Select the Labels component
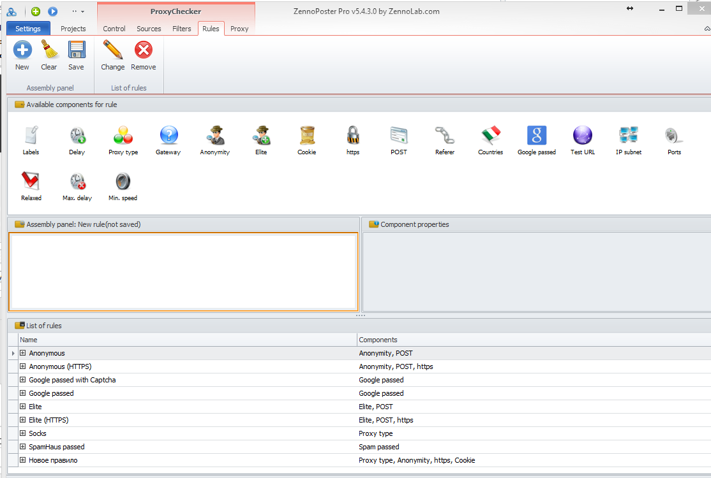This screenshot has height=478, width=711. 31,140
